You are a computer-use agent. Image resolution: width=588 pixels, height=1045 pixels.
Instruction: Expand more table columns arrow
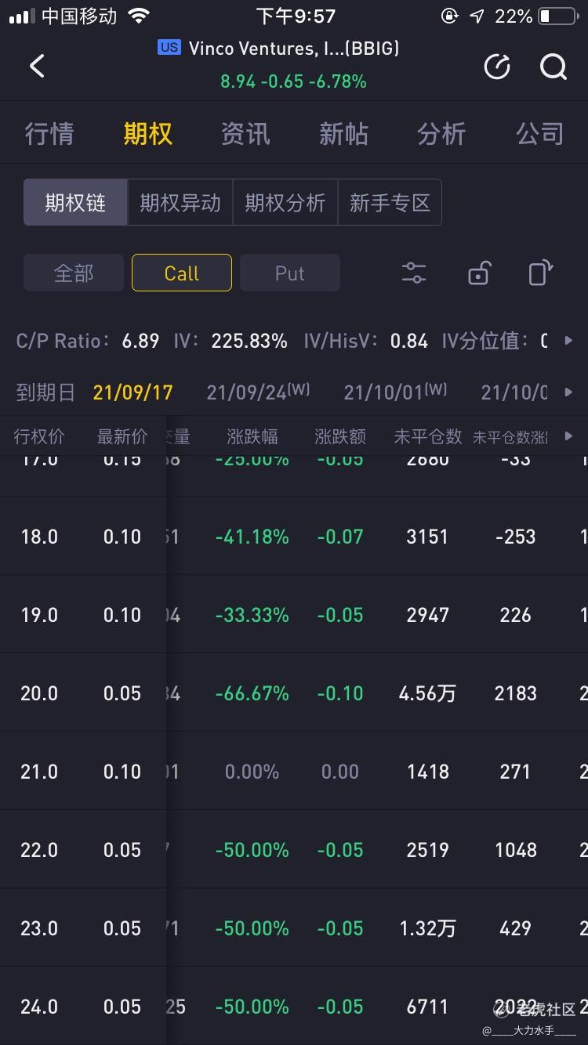coord(569,436)
